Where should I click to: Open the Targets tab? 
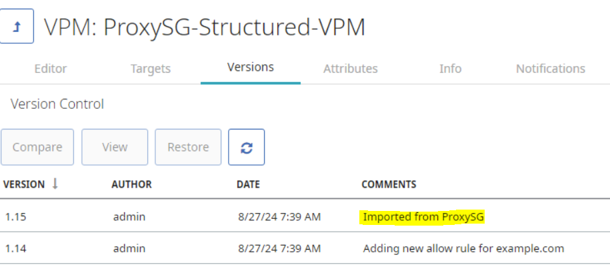point(151,69)
